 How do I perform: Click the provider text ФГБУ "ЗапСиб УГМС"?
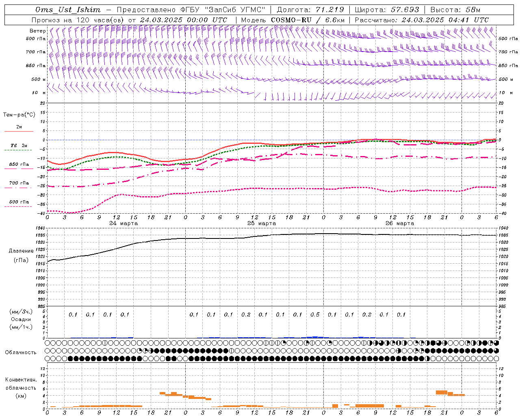tap(223, 10)
